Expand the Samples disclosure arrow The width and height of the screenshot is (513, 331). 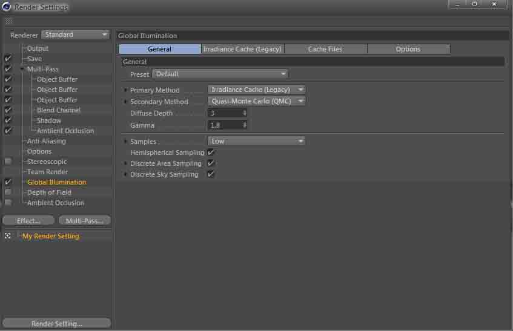point(125,142)
